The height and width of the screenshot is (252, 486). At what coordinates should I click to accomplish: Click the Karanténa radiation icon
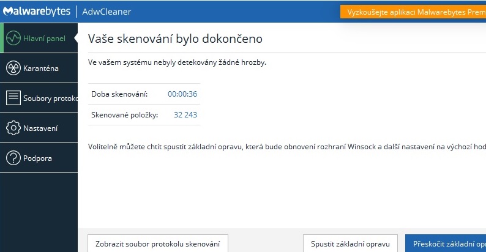(13, 68)
